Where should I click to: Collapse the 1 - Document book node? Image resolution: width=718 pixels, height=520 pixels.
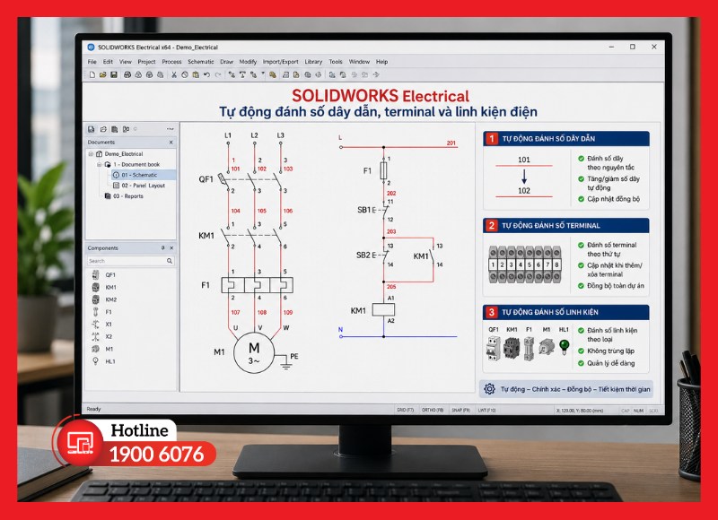click(x=99, y=164)
